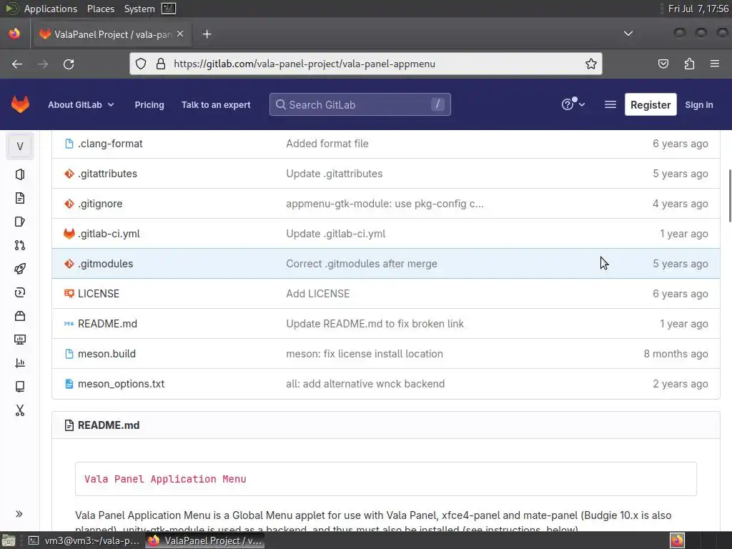732x549 pixels.
Task: Focus the Search GitLab field
Action: tap(360, 104)
